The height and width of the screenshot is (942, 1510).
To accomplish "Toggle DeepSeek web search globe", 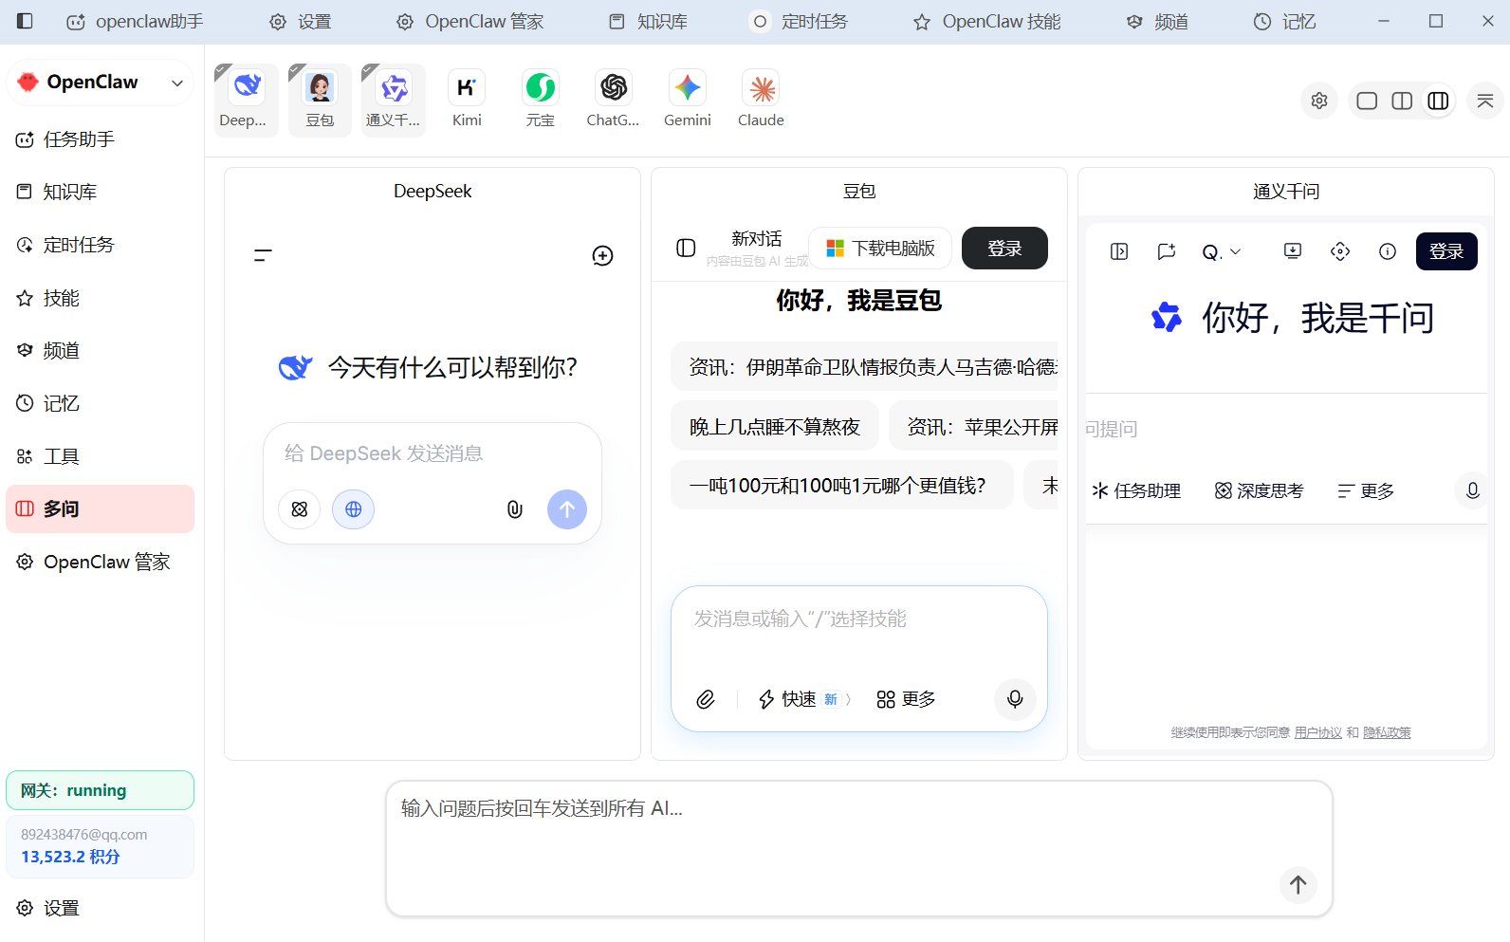I will click(x=353, y=509).
